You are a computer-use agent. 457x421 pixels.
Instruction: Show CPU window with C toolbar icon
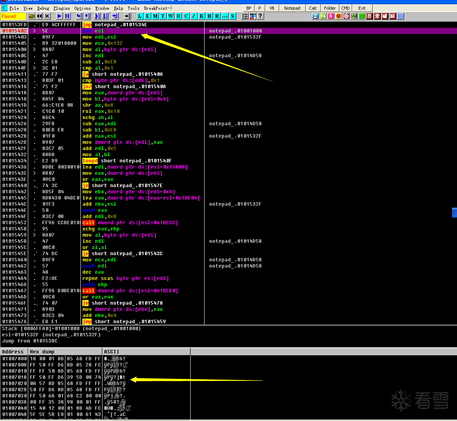tap(186, 16)
